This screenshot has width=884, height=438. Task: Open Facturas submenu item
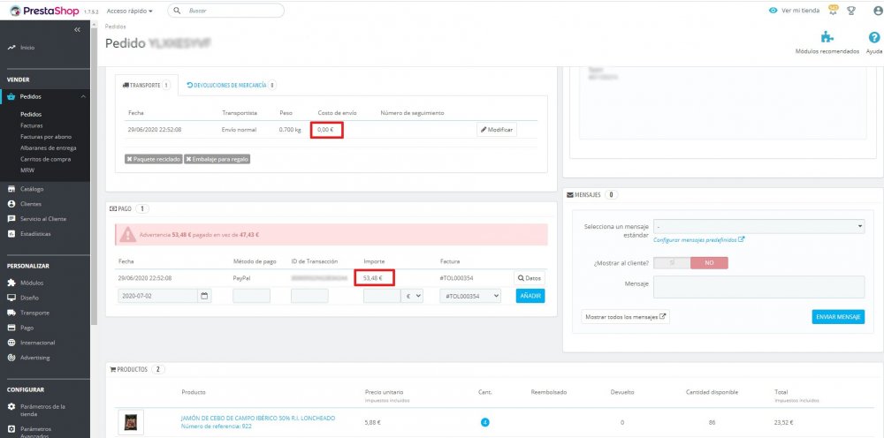pos(32,125)
